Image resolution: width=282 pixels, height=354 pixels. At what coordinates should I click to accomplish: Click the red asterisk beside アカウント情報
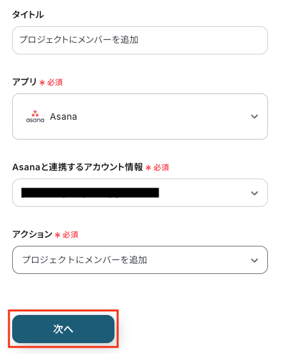coord(148,168)
